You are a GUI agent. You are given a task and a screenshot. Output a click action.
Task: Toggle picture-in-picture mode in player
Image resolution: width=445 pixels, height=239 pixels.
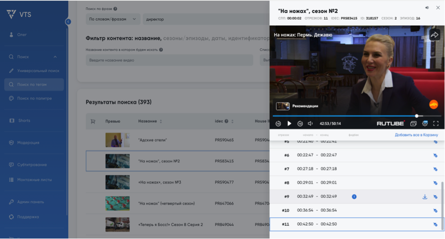pos(413,124)
